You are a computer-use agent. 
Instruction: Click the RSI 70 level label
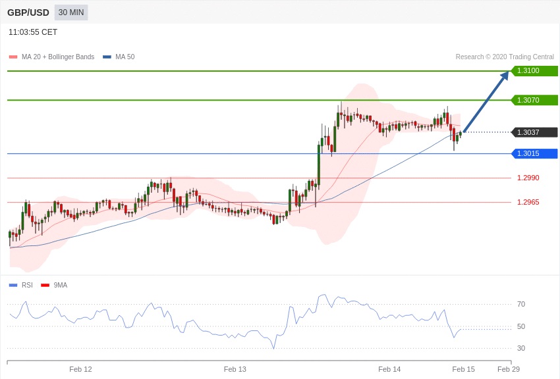[521, 304]
